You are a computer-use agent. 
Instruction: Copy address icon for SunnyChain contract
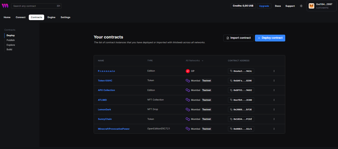(x=231, y=119)
